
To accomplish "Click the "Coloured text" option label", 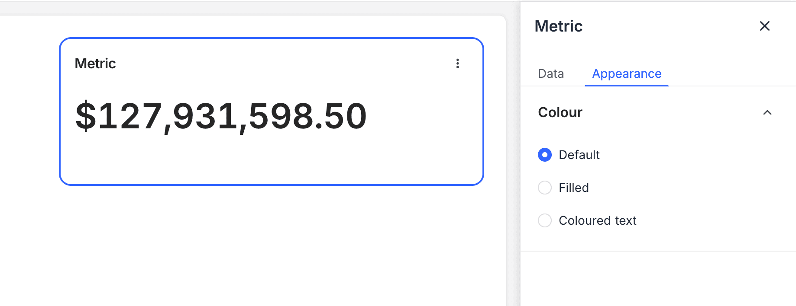I will tap(597, 220).
